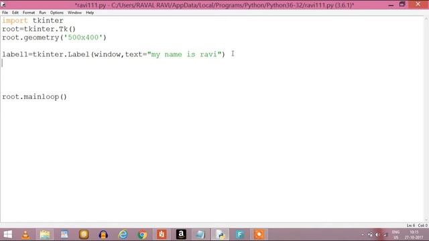The width and height of the screenshot is (429, 241).
Task: Click the word 'window' in Label call
Action: tap(107, 54)
